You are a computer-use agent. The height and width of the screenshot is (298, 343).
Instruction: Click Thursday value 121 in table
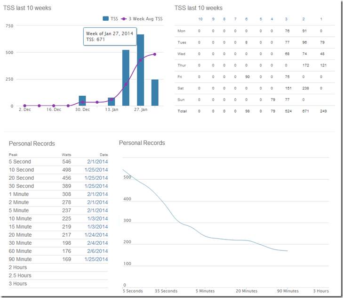pyautogui.click(x=323, y=65)
